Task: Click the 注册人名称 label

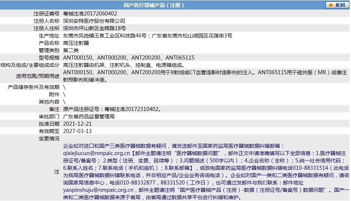Action: coord(46,21)
